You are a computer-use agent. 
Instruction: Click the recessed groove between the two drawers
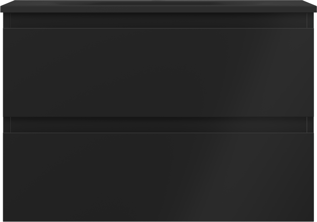[x=158, y=125]
